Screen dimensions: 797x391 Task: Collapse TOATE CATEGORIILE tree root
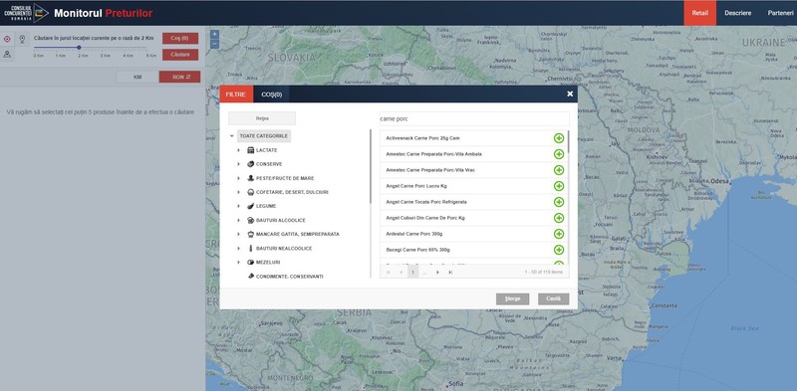pos(232,136)
